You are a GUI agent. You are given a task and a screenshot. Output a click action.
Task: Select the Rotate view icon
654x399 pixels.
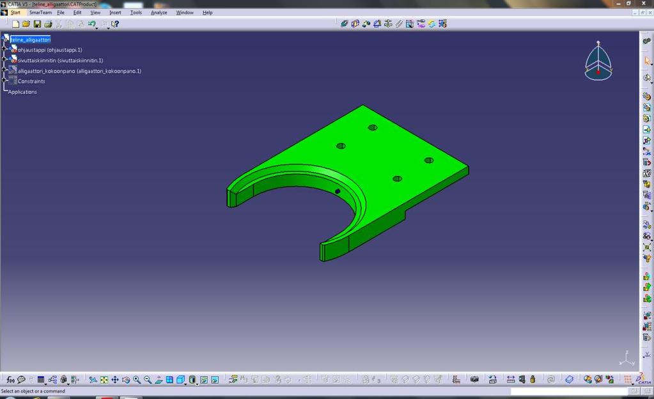click(x=125, y=379)
